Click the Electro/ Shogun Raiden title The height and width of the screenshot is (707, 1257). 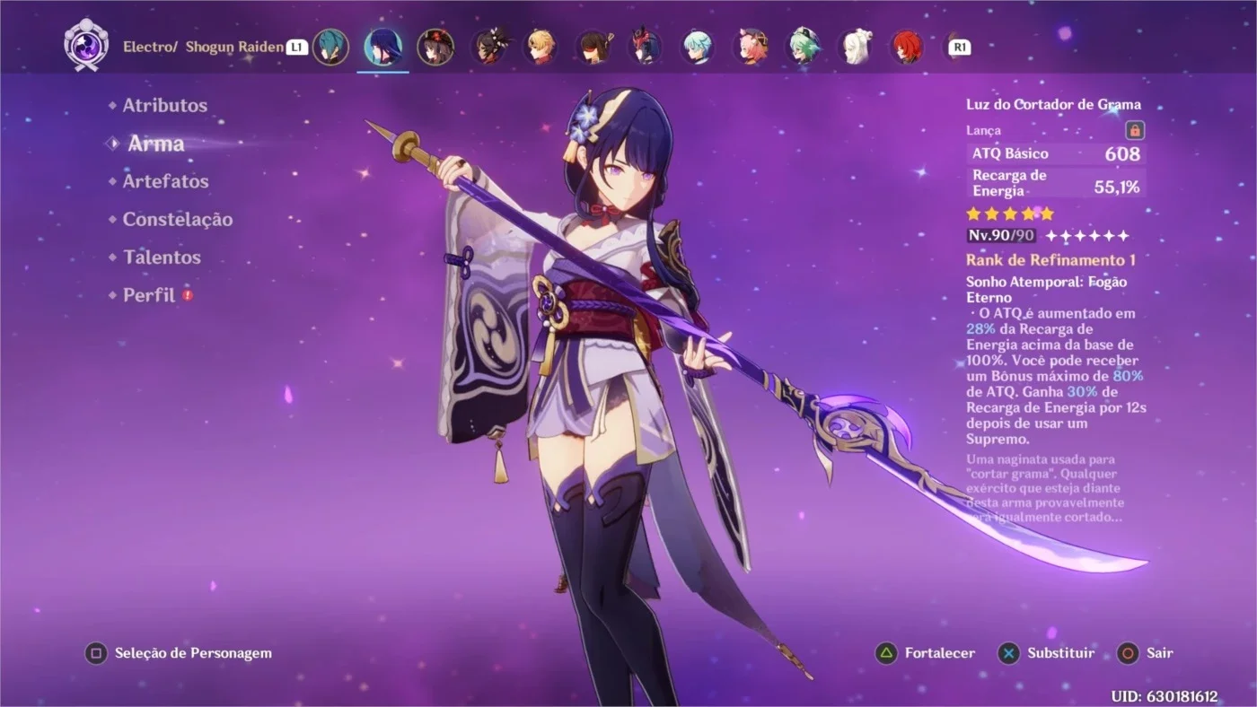click(203, 47)
